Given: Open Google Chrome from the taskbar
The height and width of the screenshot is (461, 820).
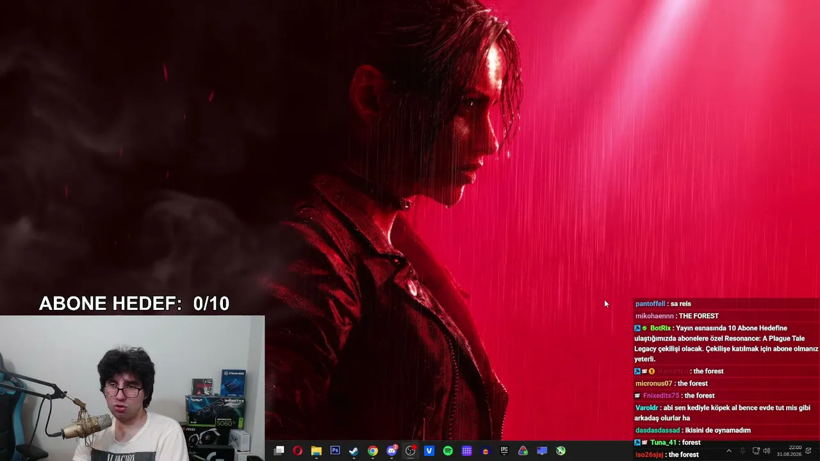Looking at the screenshot, I should (x=373, y=451).
